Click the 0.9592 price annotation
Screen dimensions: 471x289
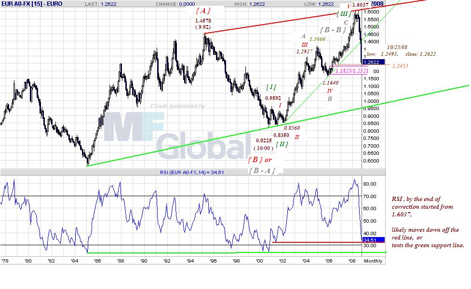(273, 98)
